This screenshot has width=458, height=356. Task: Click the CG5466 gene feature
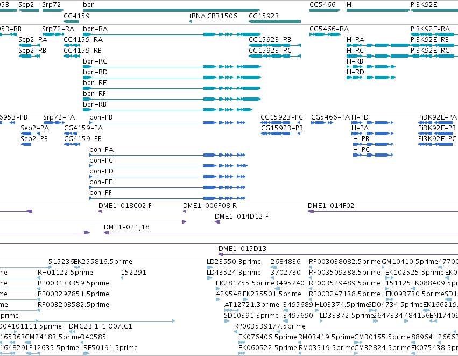325,10
